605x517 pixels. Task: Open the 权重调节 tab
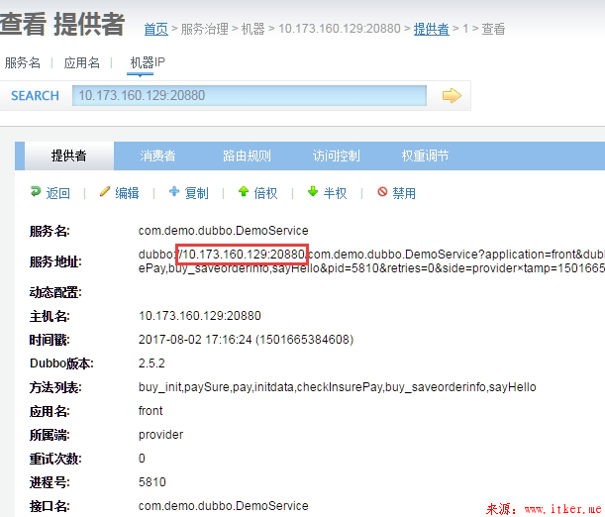tap(425, 155)
